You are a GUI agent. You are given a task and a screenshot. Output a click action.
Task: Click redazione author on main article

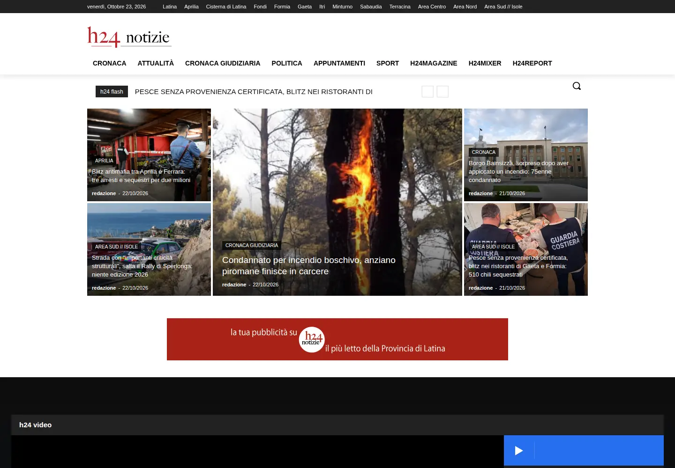(234, 285)
